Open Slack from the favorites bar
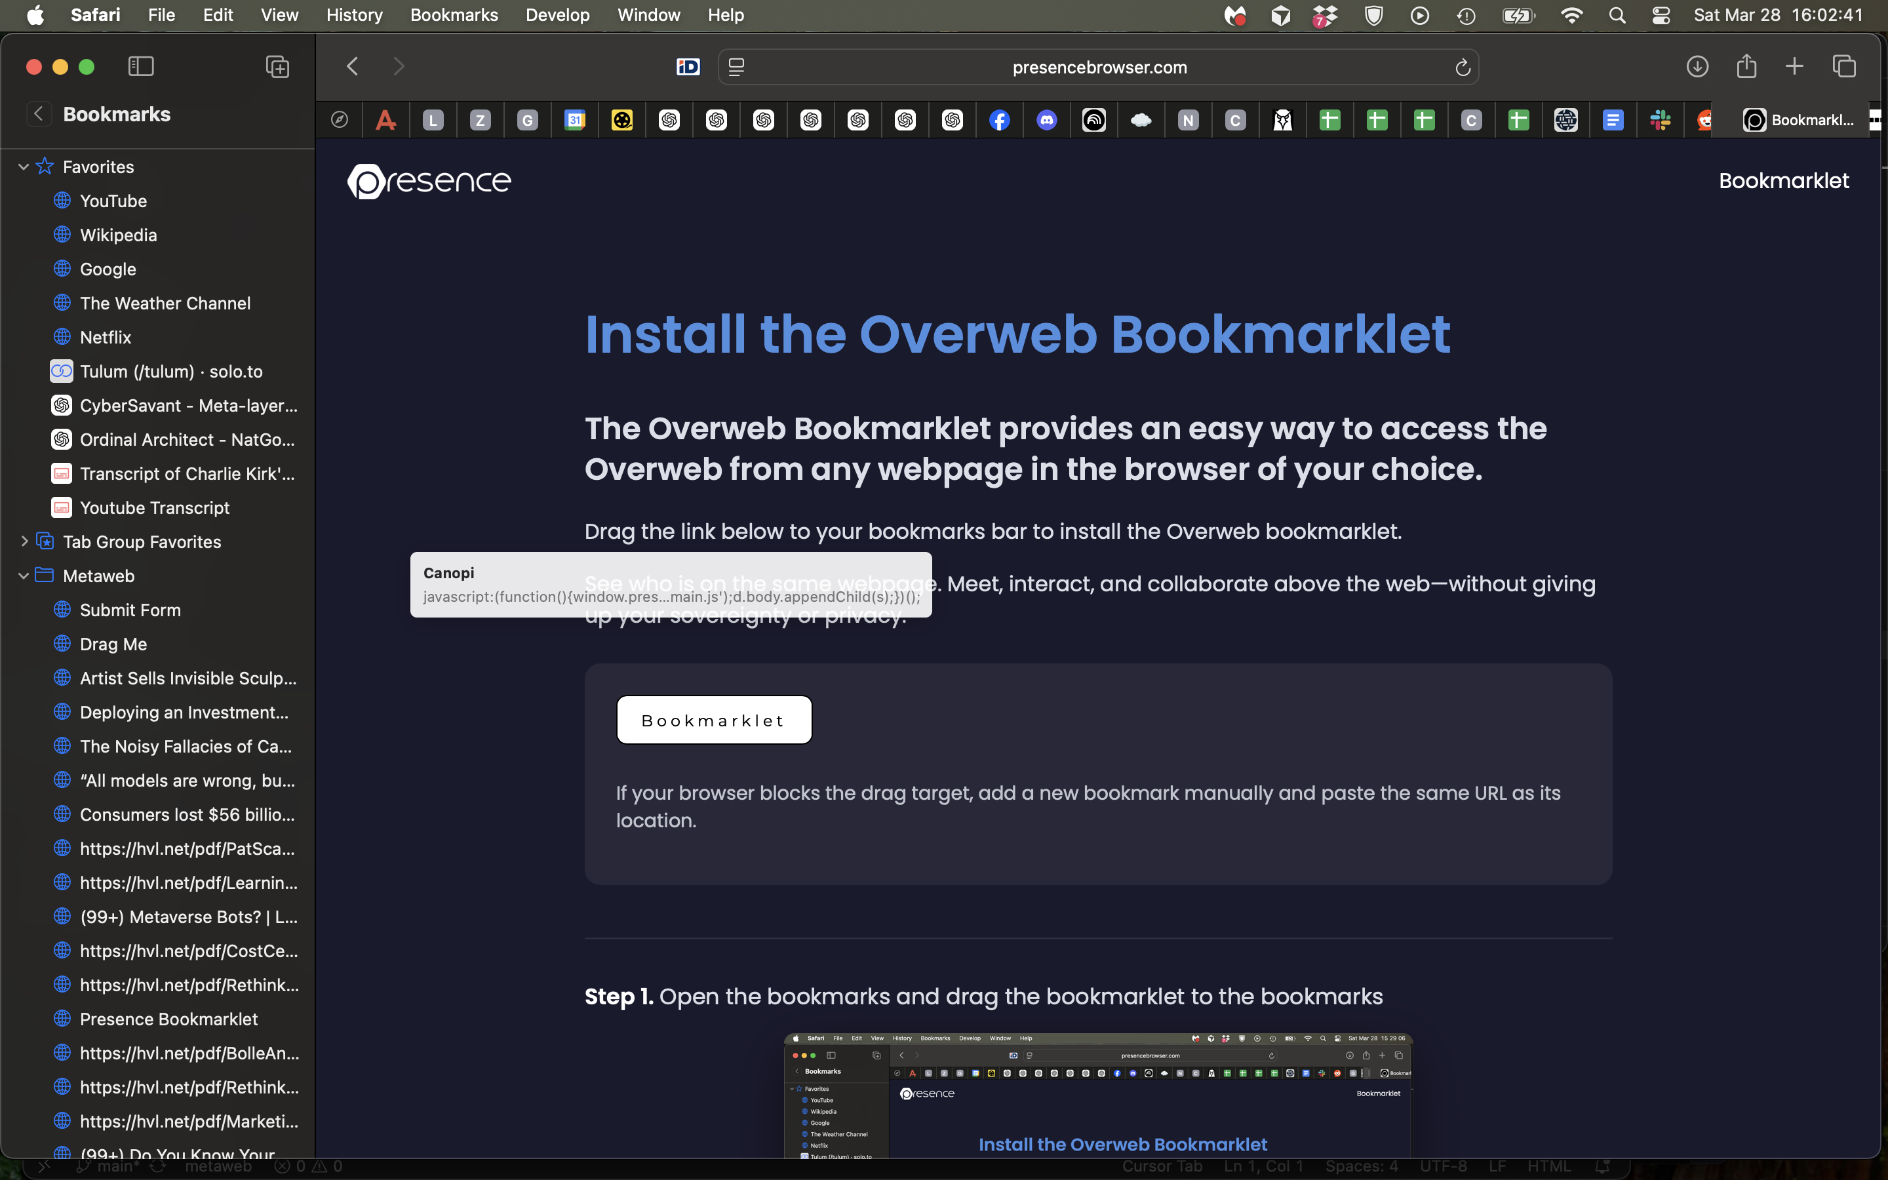This screenshot has width=1888, height=1180. pos(1660,119)
